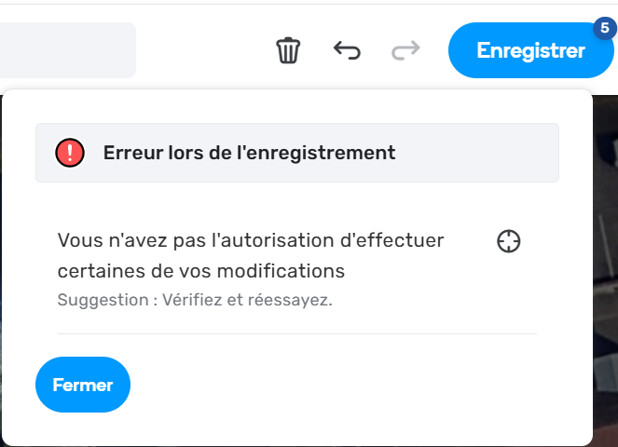This screenshot has width=618, height=447.
Task: Click the 'Suggestion : Vérifiez et réessayez.' text
Action: [x=195, y=300]
